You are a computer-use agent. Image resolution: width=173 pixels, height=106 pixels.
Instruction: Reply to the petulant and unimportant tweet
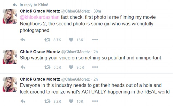23,67
